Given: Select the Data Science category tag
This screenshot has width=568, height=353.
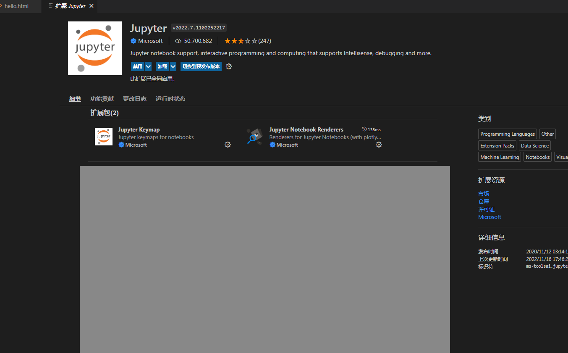Looking at the screenshot, I should pos(534,145).
